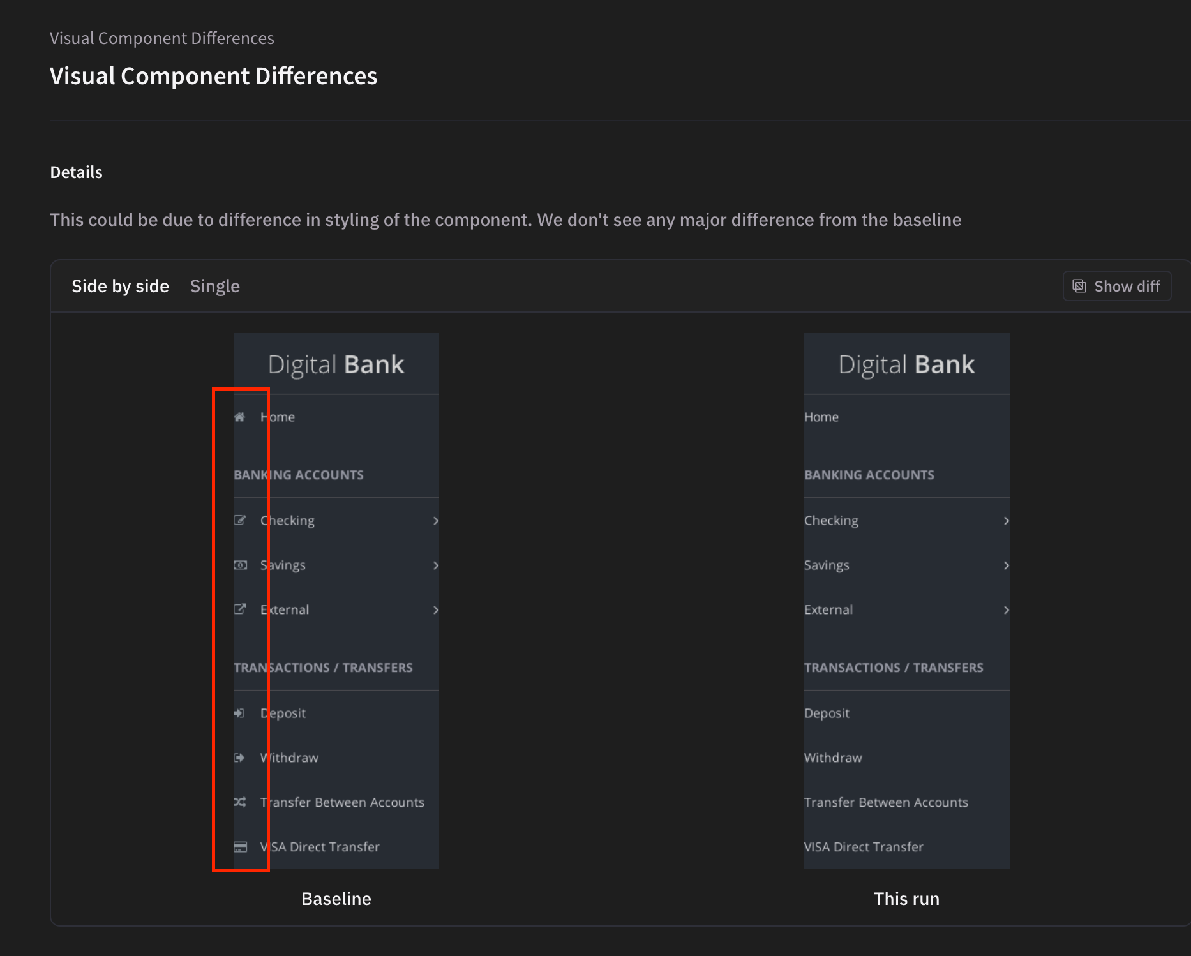Image resolution: width=1191 pixels, height=956 pixels.
Task: Click the Transfer shuffle icon in Baseline
Action: (239, 802)
